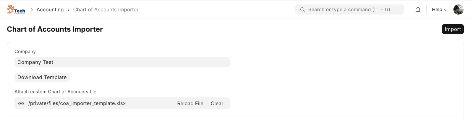The width and height of the screenshot is (473, 121).
Task: Open the user avatar profile menu
Action: (x=458, y=10)
